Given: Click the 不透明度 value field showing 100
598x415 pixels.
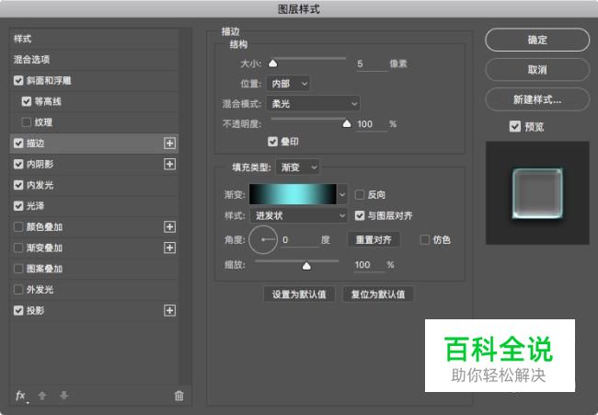Looking at the screenshot, I should coord(371,124).
